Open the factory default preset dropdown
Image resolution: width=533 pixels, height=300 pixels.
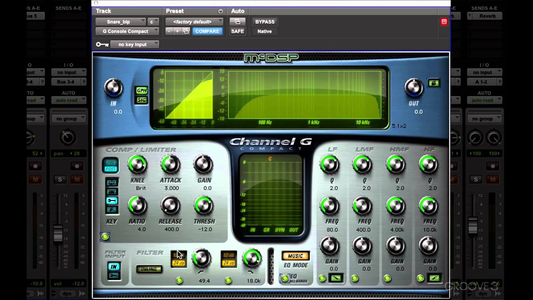click(x=194, y=22)
